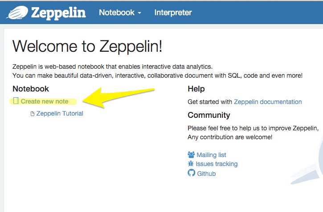This screenshot has height=212, width=323.
Task: Click the file icon next to Zeppelin Tutorial
Action: point(32,114)
